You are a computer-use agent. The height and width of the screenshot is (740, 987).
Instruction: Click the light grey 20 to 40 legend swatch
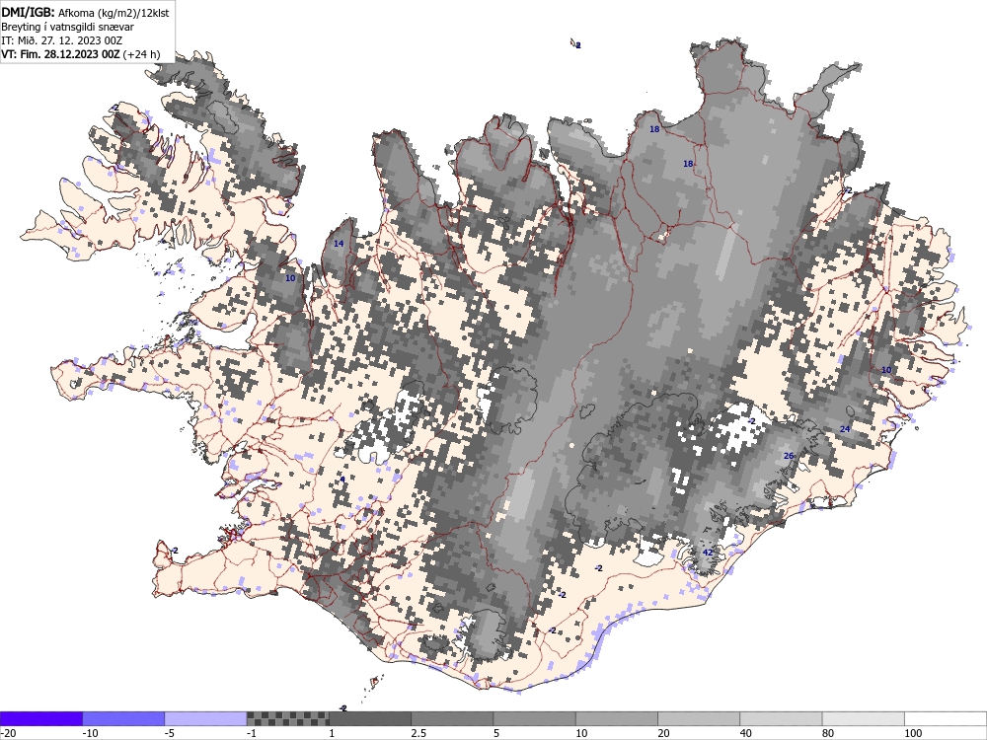tap(699, 718)
